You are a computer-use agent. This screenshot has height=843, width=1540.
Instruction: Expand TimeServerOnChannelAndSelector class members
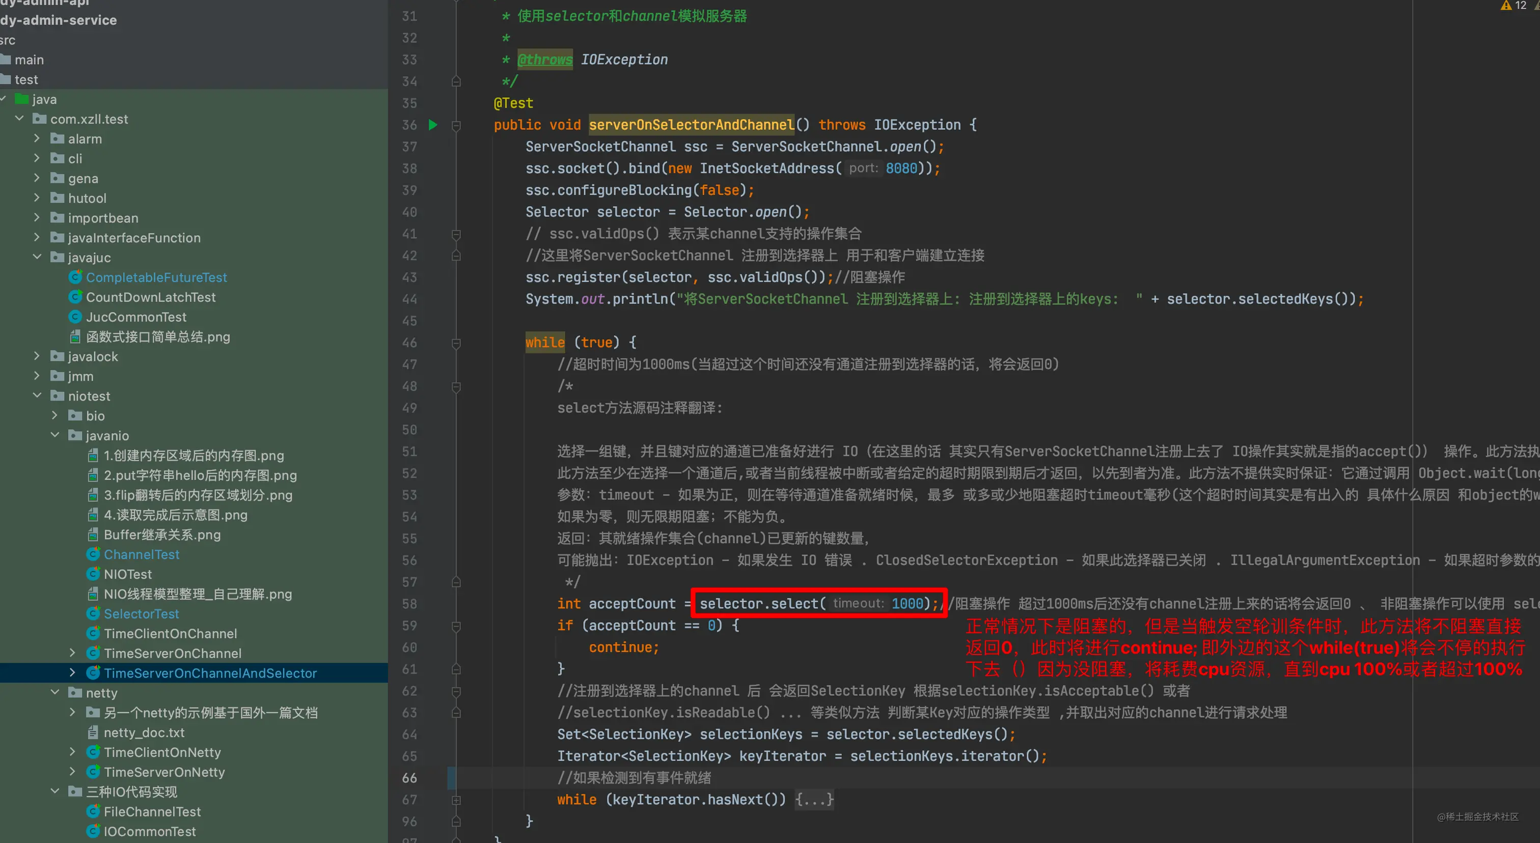pyautogui.click(x=73, y=673)
